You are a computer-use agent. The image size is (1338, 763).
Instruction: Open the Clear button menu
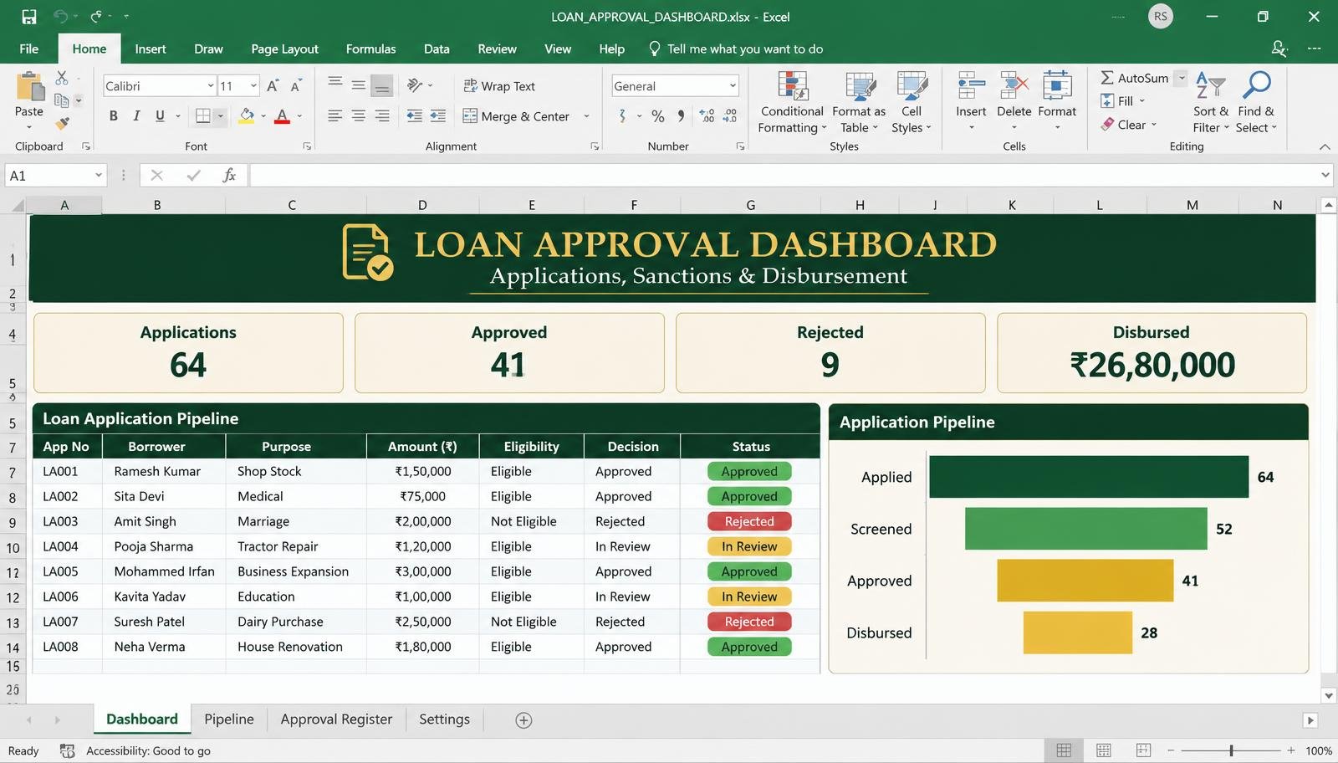[x=1128, y=125]
